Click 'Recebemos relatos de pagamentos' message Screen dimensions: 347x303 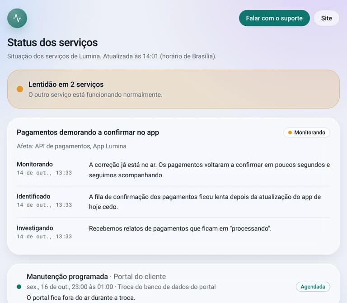[180, 228]
